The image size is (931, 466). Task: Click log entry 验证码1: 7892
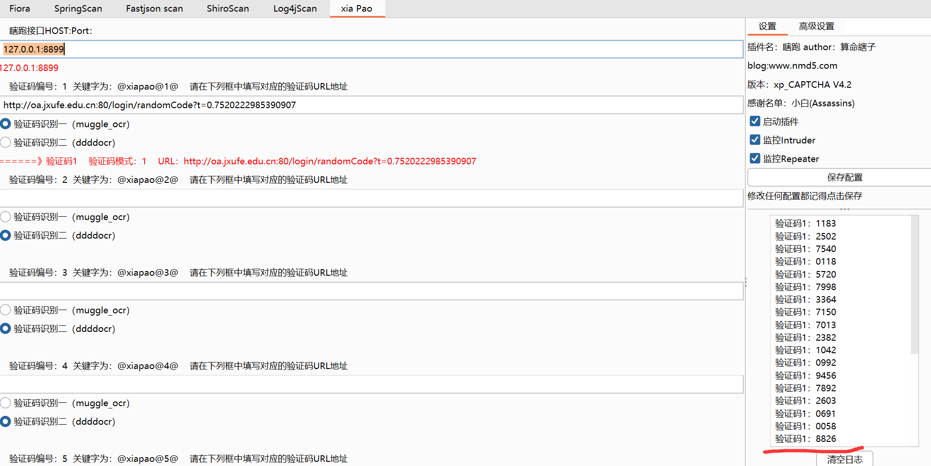806,388
